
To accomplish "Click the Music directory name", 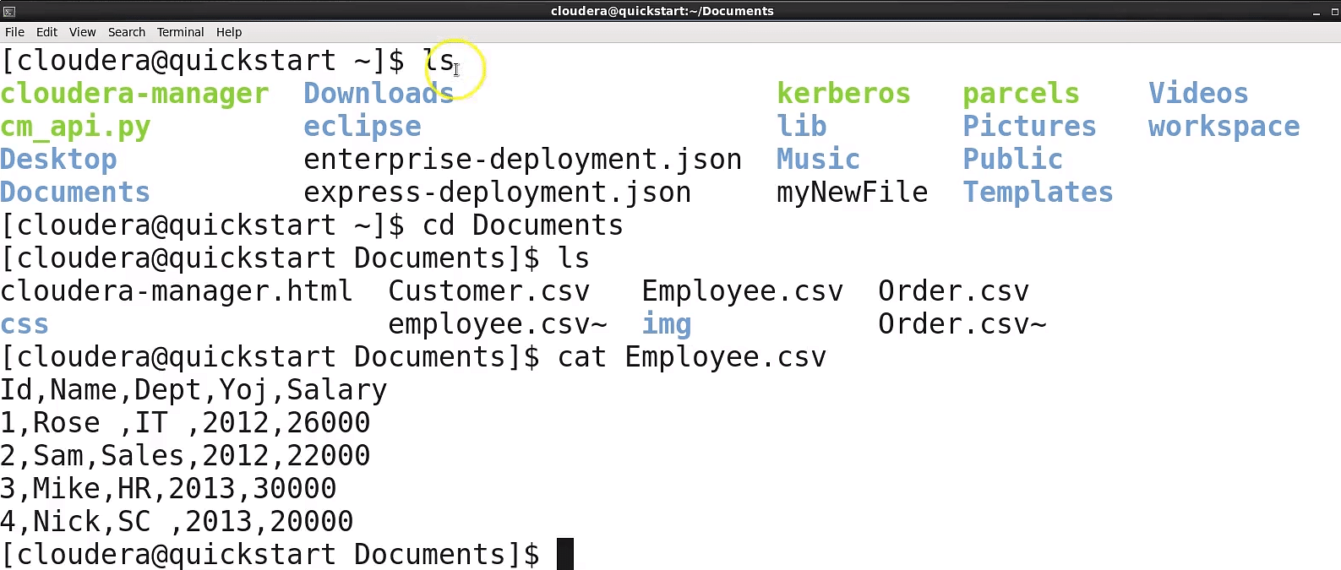I will [x=818, y=160].
